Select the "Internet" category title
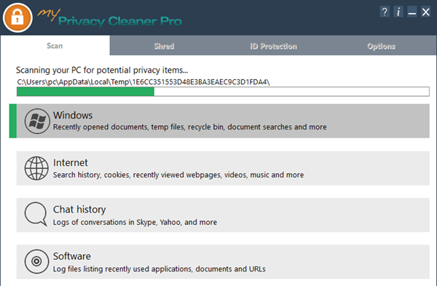This screenshot has width=437, height=286. pos(71,162)
